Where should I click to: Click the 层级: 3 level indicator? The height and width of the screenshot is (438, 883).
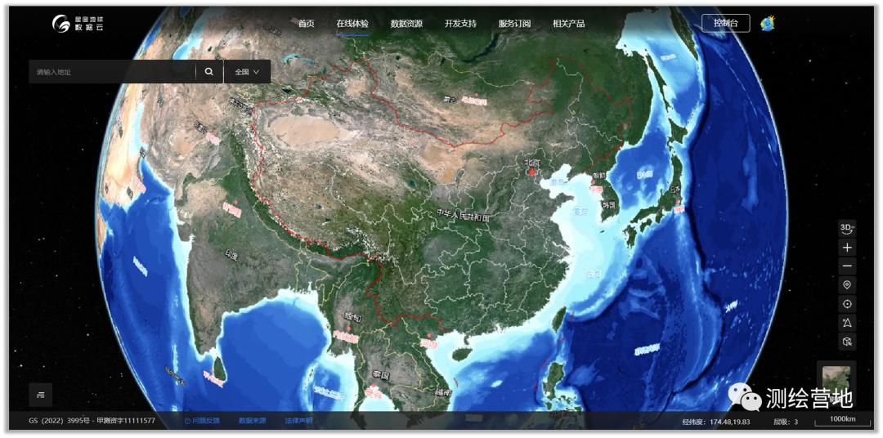784,421
